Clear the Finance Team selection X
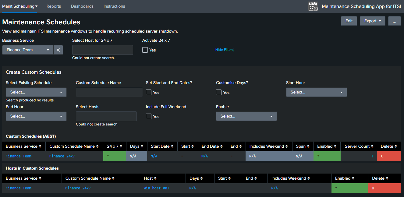404x197 pixels. click(58, 50)
